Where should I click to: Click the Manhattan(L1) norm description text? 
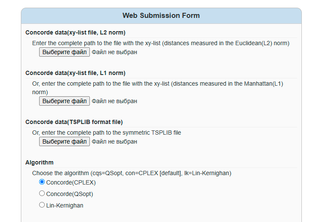[x=158, y=84]
